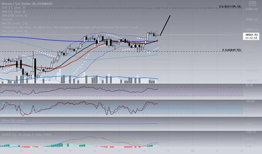Select the Vol (20) indicator legend
This screenshot has height=154, width=262.
[7, 19]
